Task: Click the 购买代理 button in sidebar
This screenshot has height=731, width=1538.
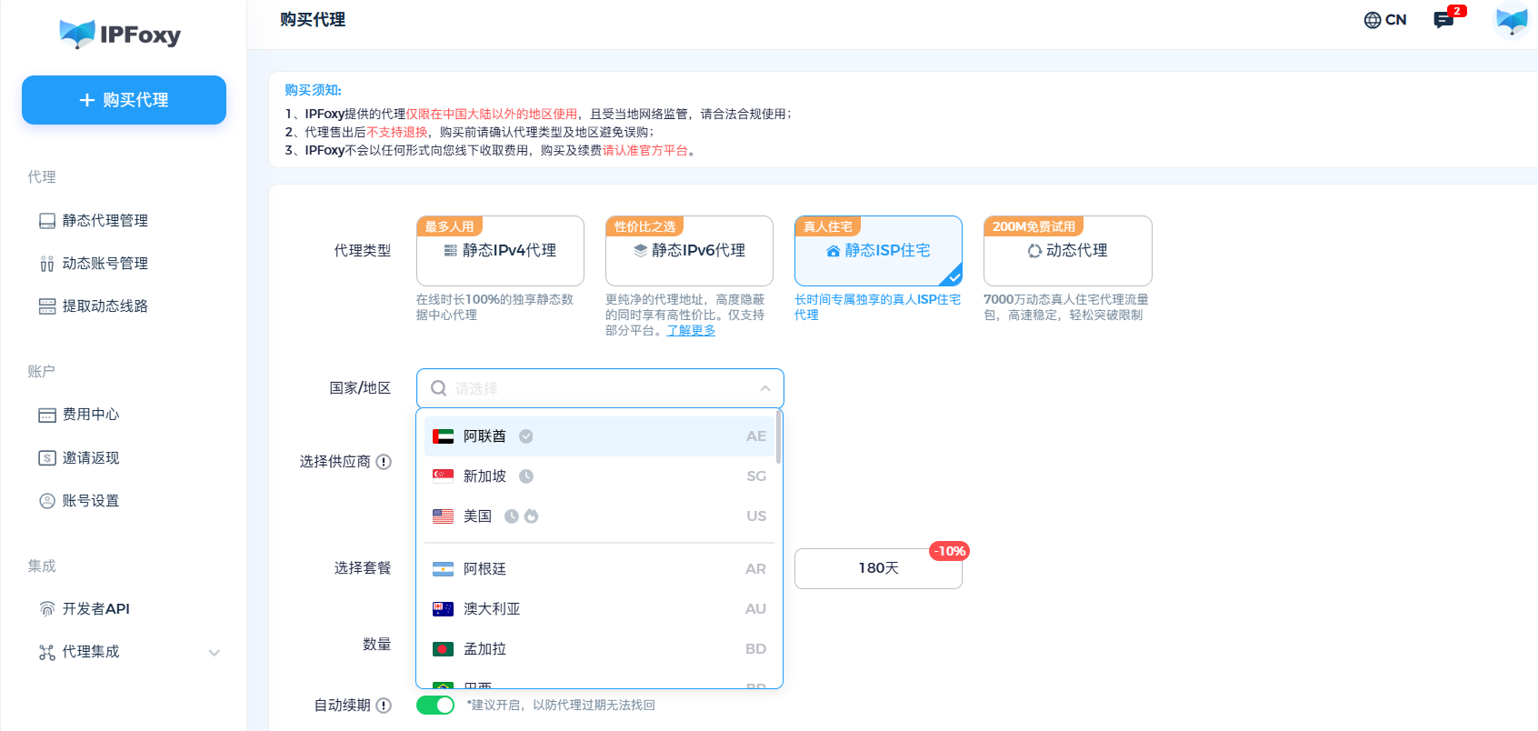Action: [124, 100]
